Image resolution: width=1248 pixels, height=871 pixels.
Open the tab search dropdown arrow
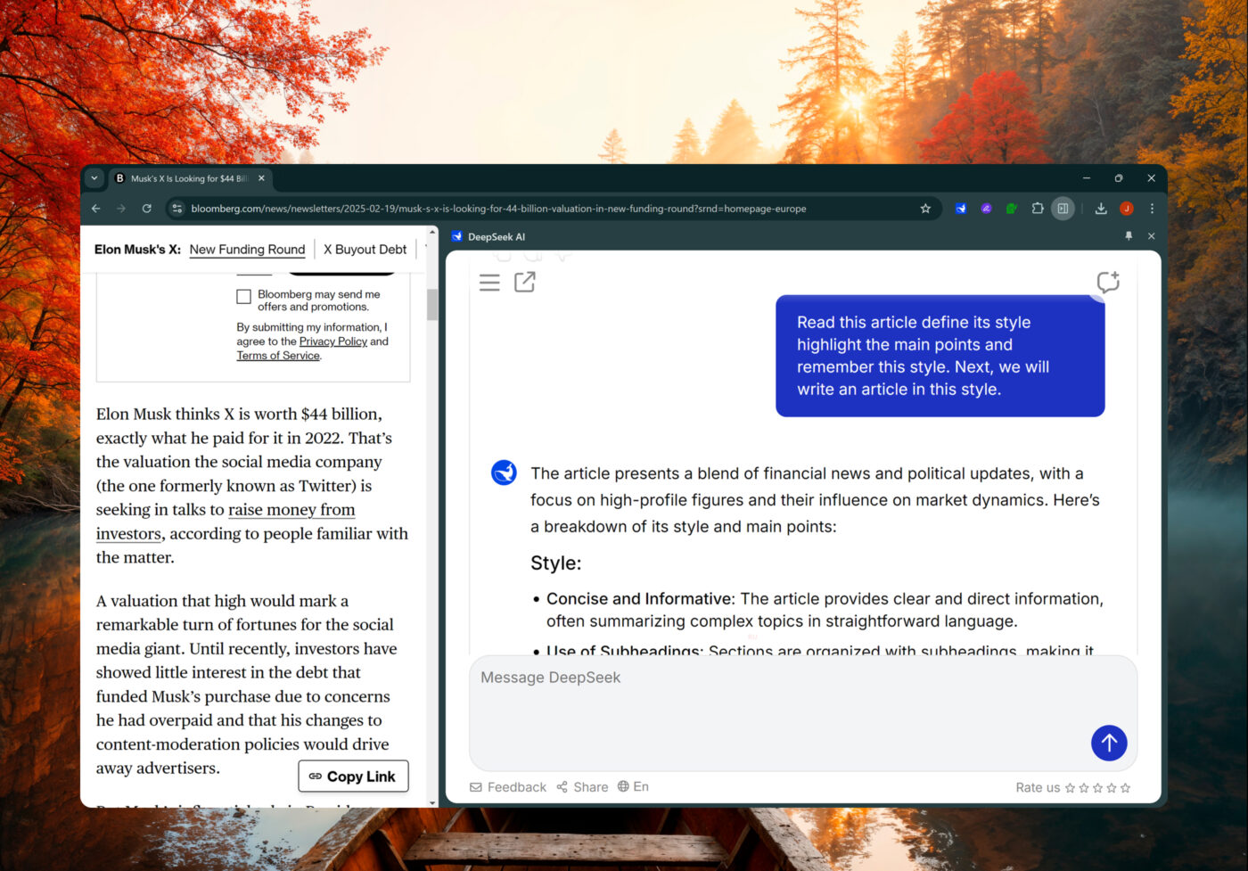(94, 178)
